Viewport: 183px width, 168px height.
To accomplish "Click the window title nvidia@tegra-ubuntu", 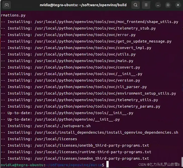I will (x=83, y=5).
